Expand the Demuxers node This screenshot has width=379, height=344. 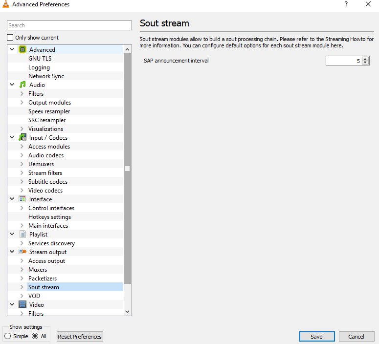coord(22,164)
